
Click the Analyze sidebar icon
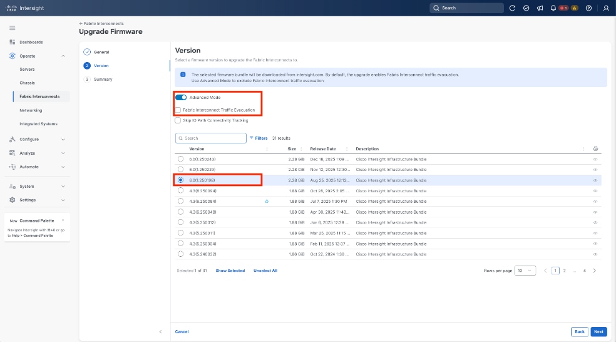12,153
